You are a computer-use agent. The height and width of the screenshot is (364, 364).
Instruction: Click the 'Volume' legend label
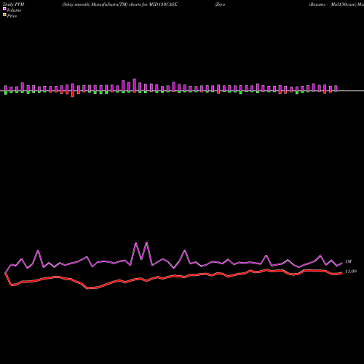[14, 10]
